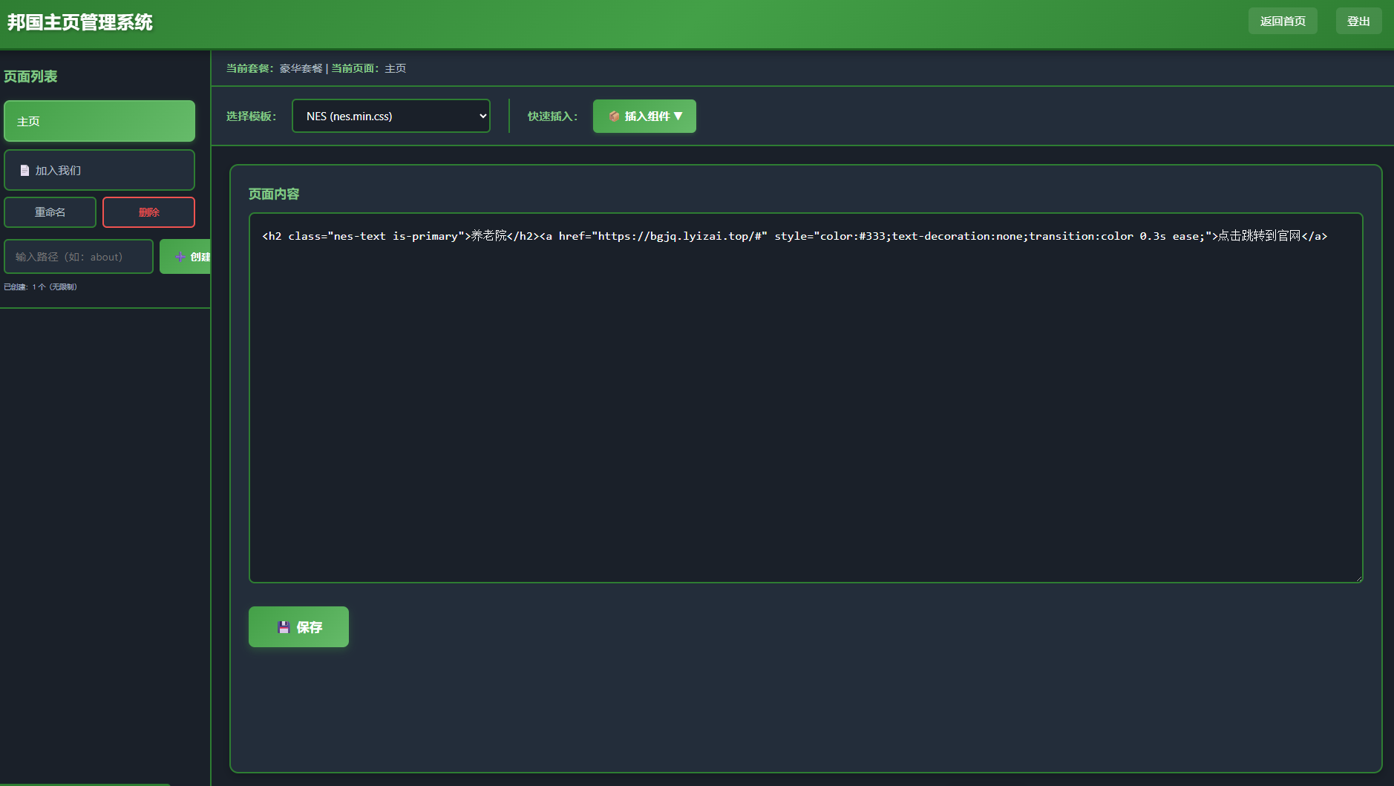
Task: Delete the page with red 删除 button
Action: point(148,212)
